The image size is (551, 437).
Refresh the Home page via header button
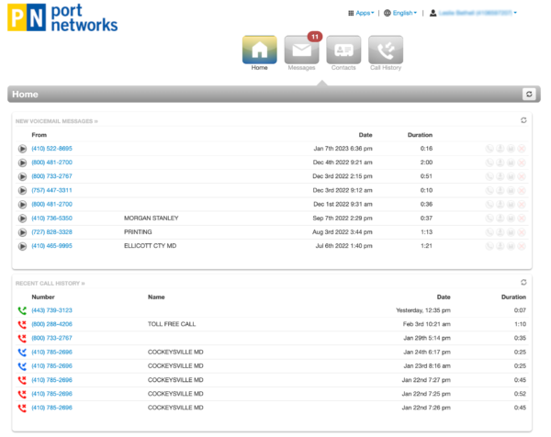coord(529,95)
